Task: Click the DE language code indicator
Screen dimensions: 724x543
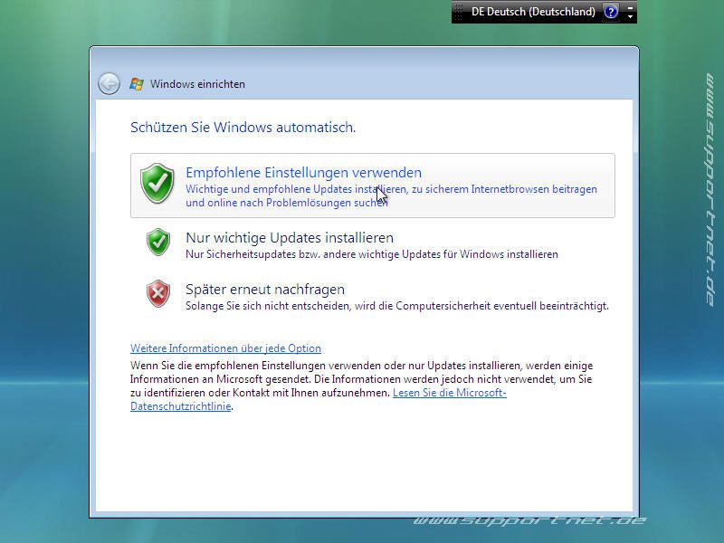Action: 478,12
